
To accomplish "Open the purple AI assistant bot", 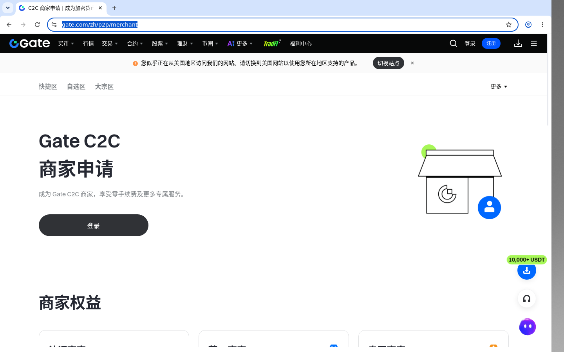I will point(527,327).
